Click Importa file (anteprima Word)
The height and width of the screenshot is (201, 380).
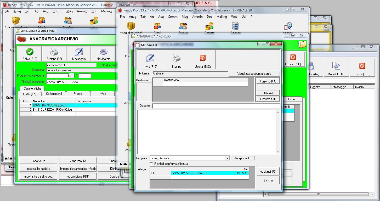(x=78, y=169)
